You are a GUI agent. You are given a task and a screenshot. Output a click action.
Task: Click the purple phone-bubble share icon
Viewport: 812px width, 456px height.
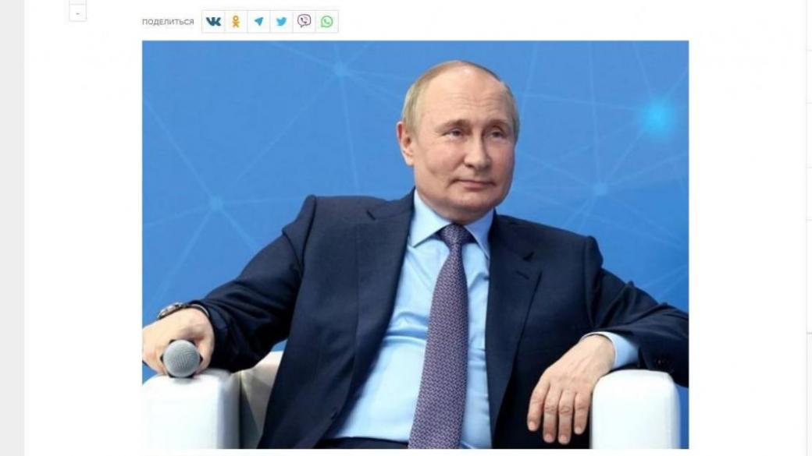click(x=304, y=22)
